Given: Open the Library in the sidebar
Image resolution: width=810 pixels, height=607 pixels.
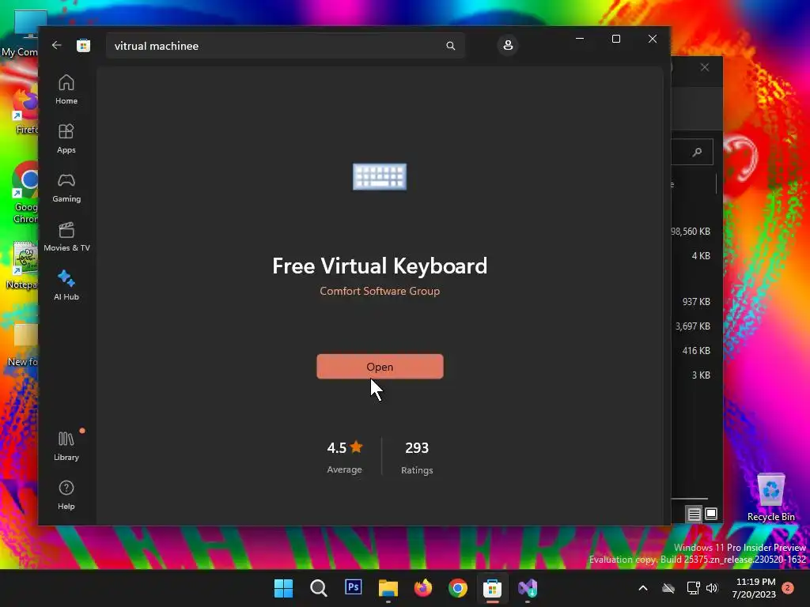Looking at the screenshot, I should pyautogui.click(x=66, y=446).
